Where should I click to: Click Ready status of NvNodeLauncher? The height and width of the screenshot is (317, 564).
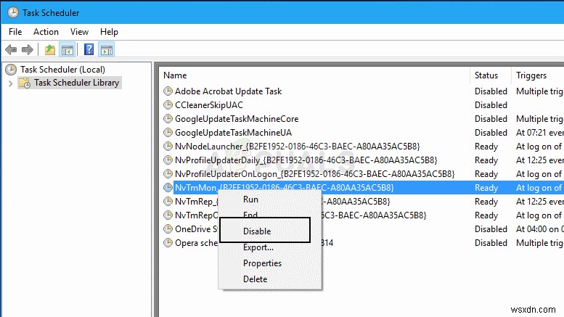(x=486, y=147)
